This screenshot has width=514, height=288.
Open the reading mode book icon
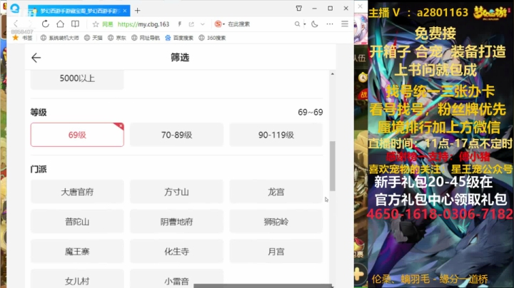pyautogui.click(x=75, y=24)
